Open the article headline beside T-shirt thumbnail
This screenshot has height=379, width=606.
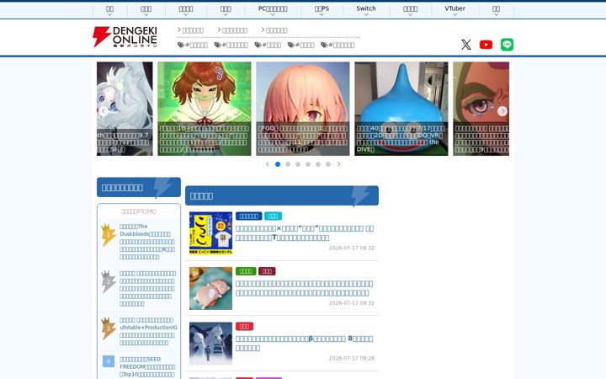[305, 232]
